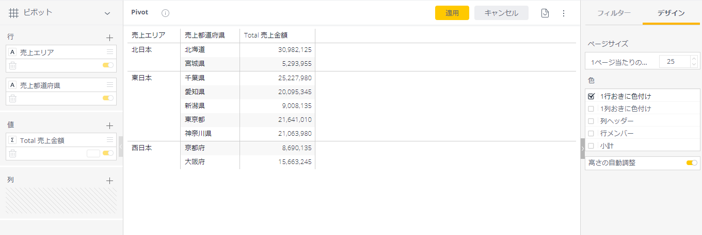Collapse the right design panel arrow
The width and height of the screenshot is (702, 235).
coord(583,149)
